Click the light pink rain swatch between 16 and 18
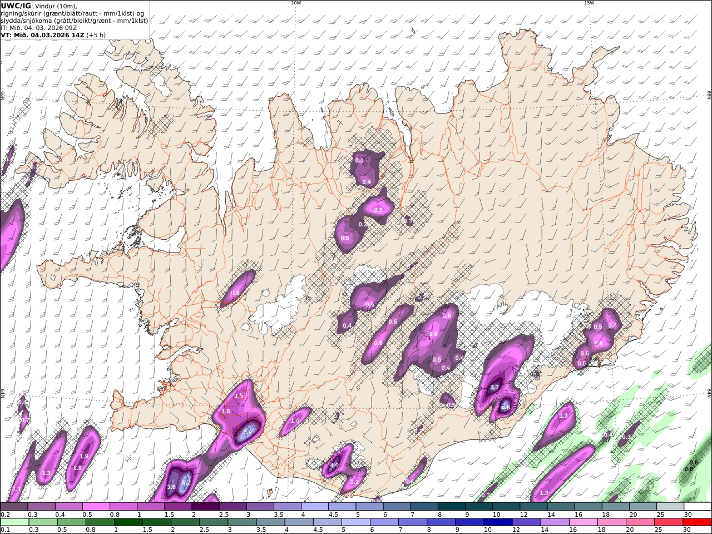Screen dimensions: 712x534 click(584, 522)
